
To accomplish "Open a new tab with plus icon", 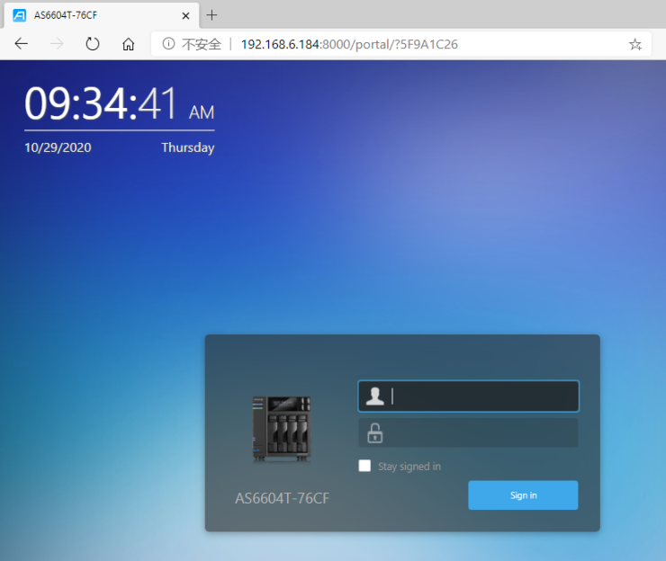I will pos(211,15).
